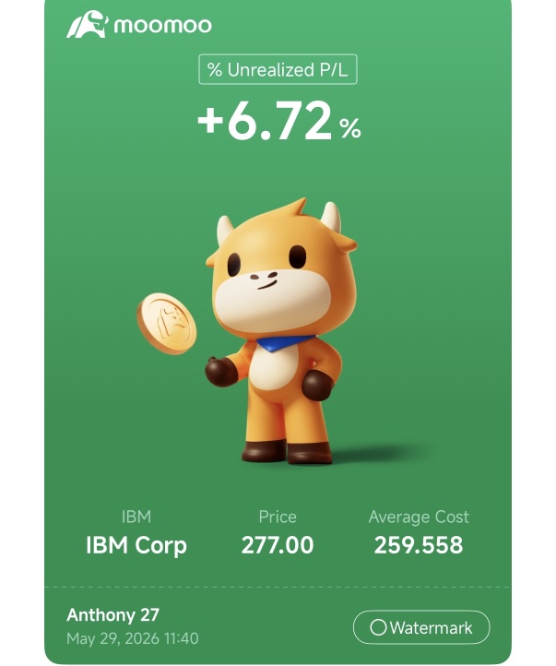Tap the gold coin icon
Screen dimensions: 556x666
coord(167,323)
